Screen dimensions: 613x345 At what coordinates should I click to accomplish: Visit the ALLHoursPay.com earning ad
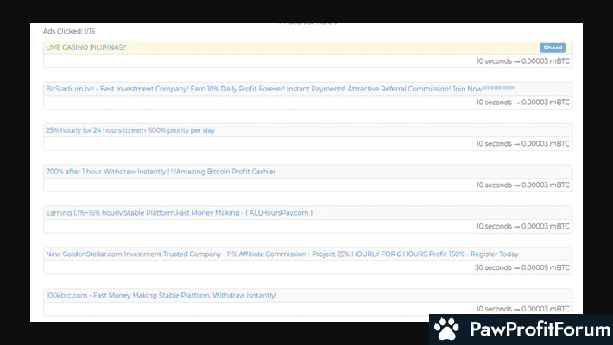click(x=179, y=213)
